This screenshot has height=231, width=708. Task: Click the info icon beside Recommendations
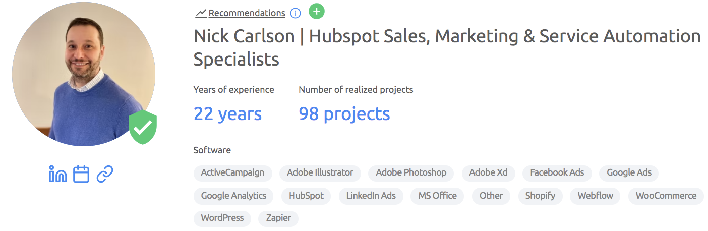tap(296, 13)
